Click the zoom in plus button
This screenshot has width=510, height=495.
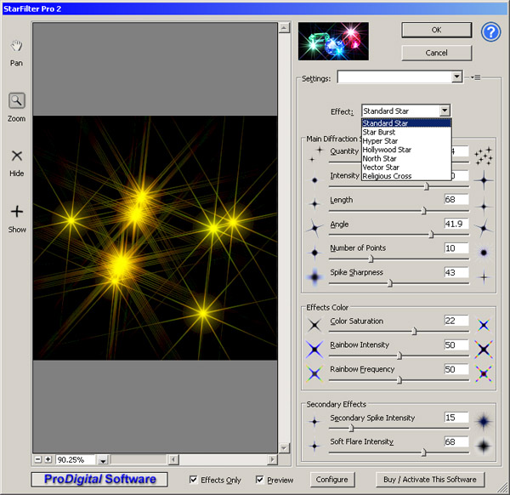pos(48,459)
